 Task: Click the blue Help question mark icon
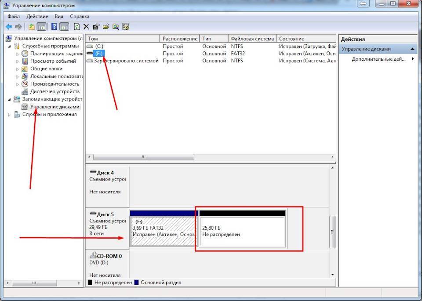pos(55,27)
